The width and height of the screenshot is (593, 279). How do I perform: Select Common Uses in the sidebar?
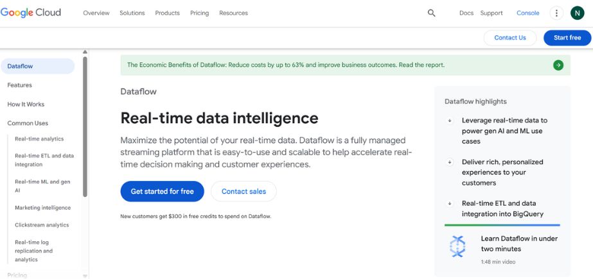(28, 123)
